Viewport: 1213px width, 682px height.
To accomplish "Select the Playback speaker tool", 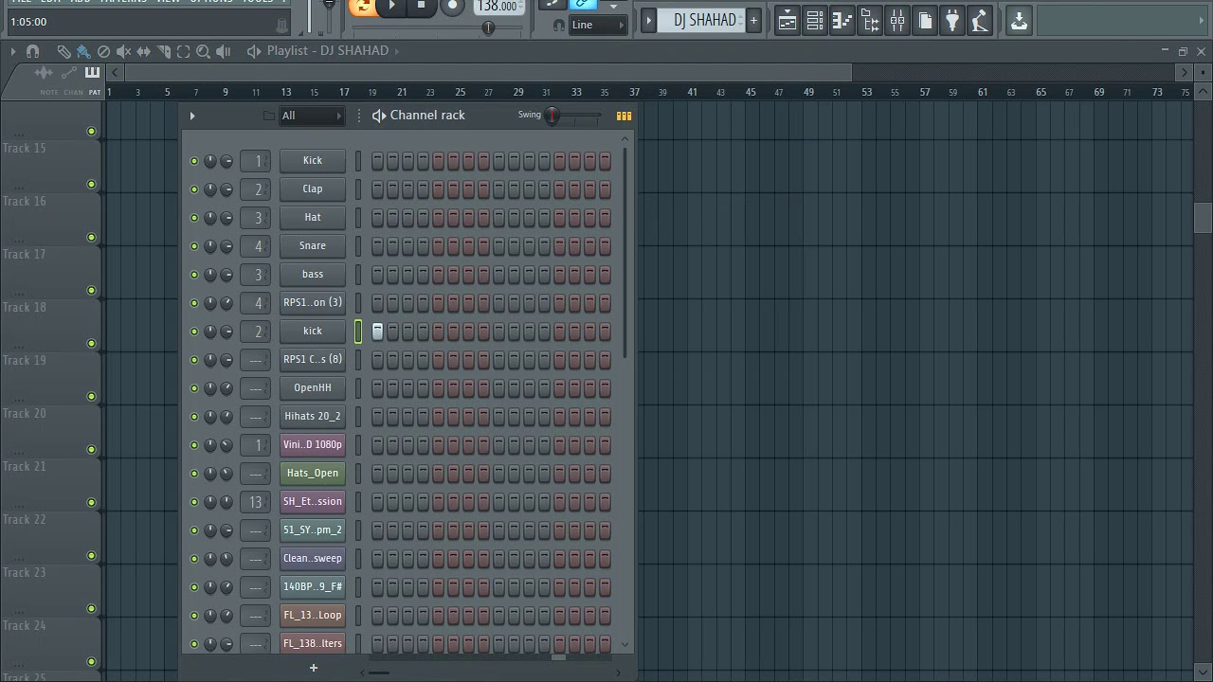I will (223, 51).
